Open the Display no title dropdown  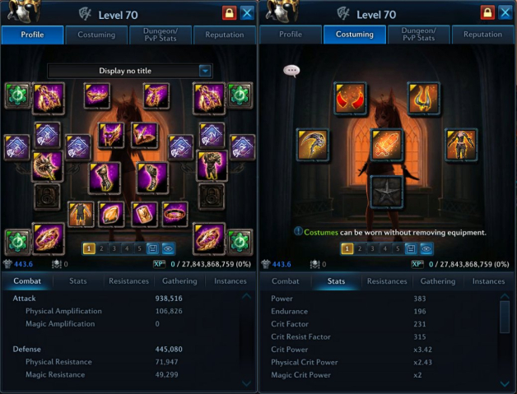130,71
